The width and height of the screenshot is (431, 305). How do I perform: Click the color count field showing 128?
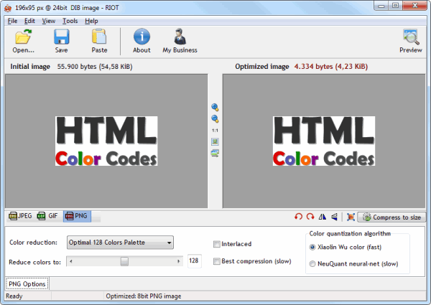[x=195, y=261]
